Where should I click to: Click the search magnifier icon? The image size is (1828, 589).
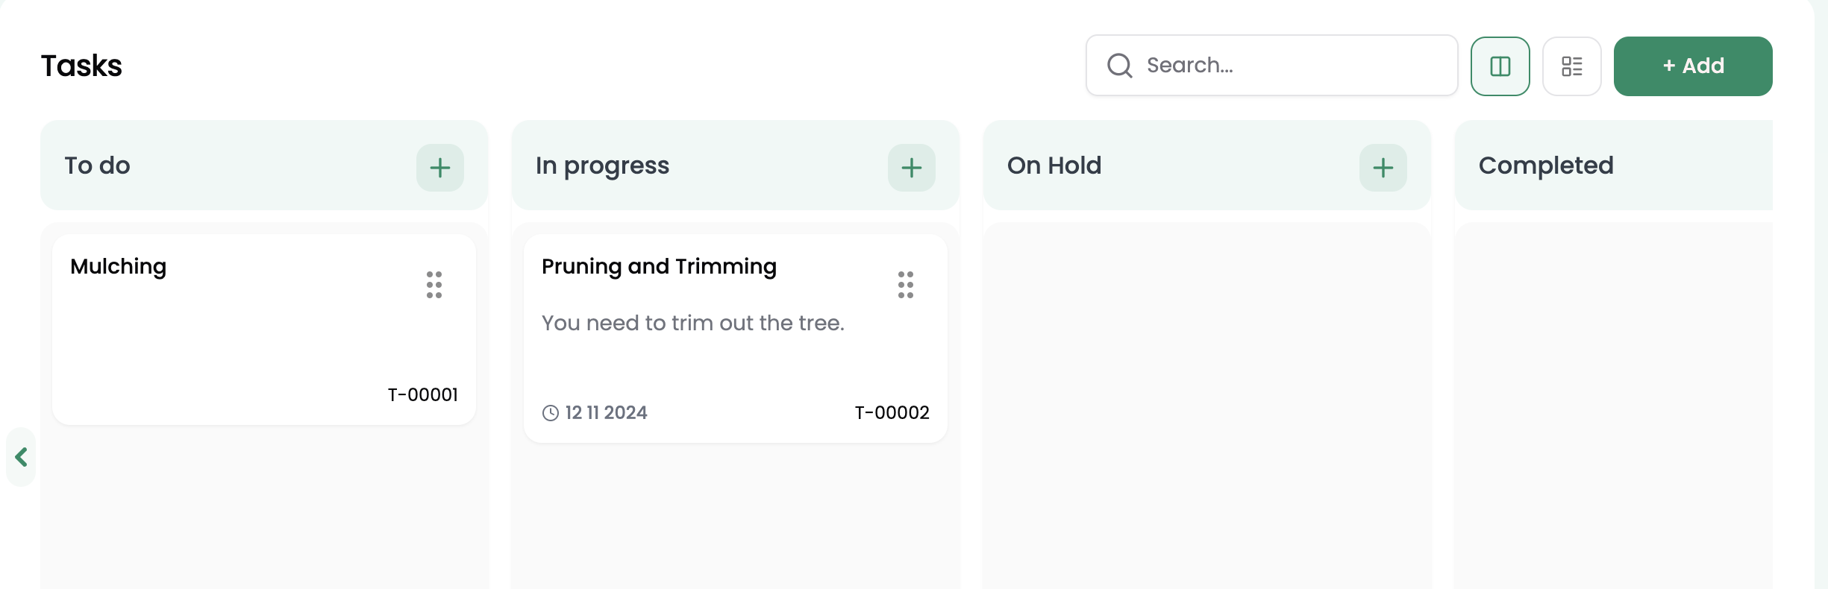[1119, 66]
